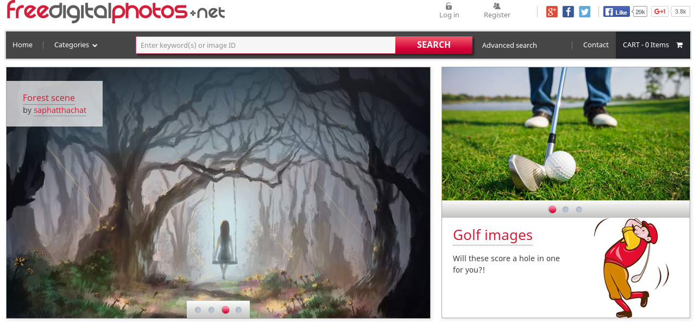Select the active first dot of golf slideshow
Viewport: 694px width, 322px height.
(x=552, y=210)
